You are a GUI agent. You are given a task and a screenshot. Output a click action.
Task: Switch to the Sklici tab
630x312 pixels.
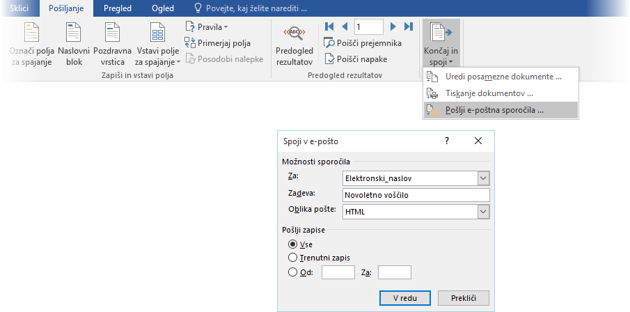[x=19, y=8]
